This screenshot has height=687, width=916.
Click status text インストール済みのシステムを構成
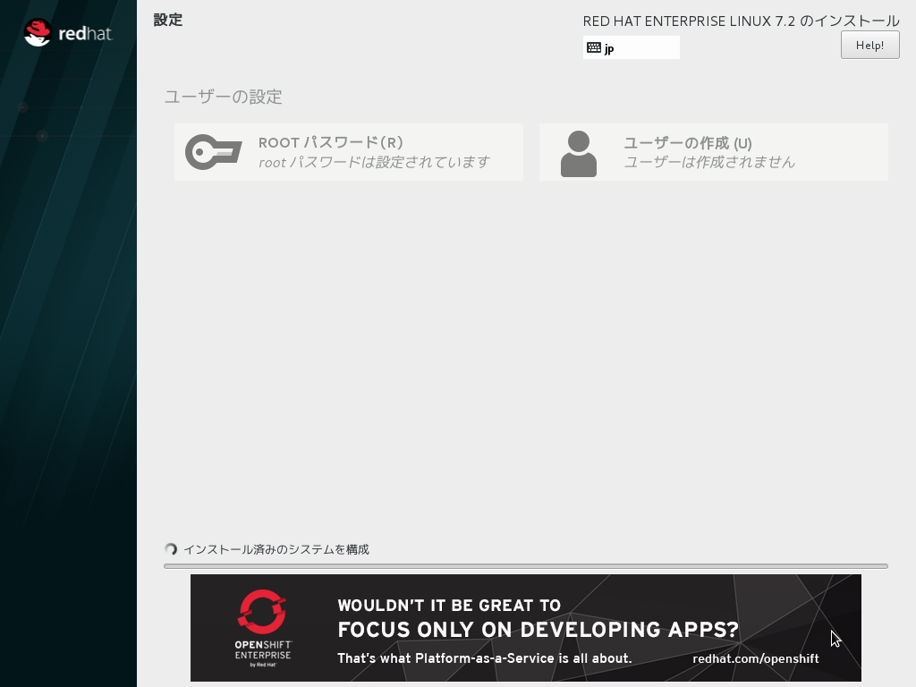coord(276,549)
